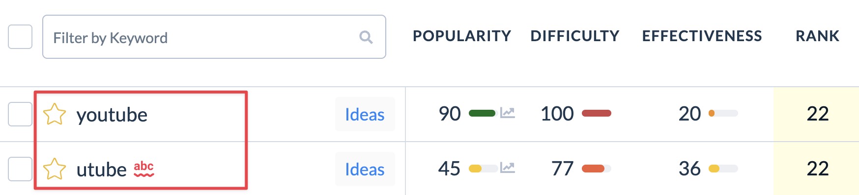This screenshot has height=195, width=859.
Task: Select the youtube keyword text
Action: (112, 115)
